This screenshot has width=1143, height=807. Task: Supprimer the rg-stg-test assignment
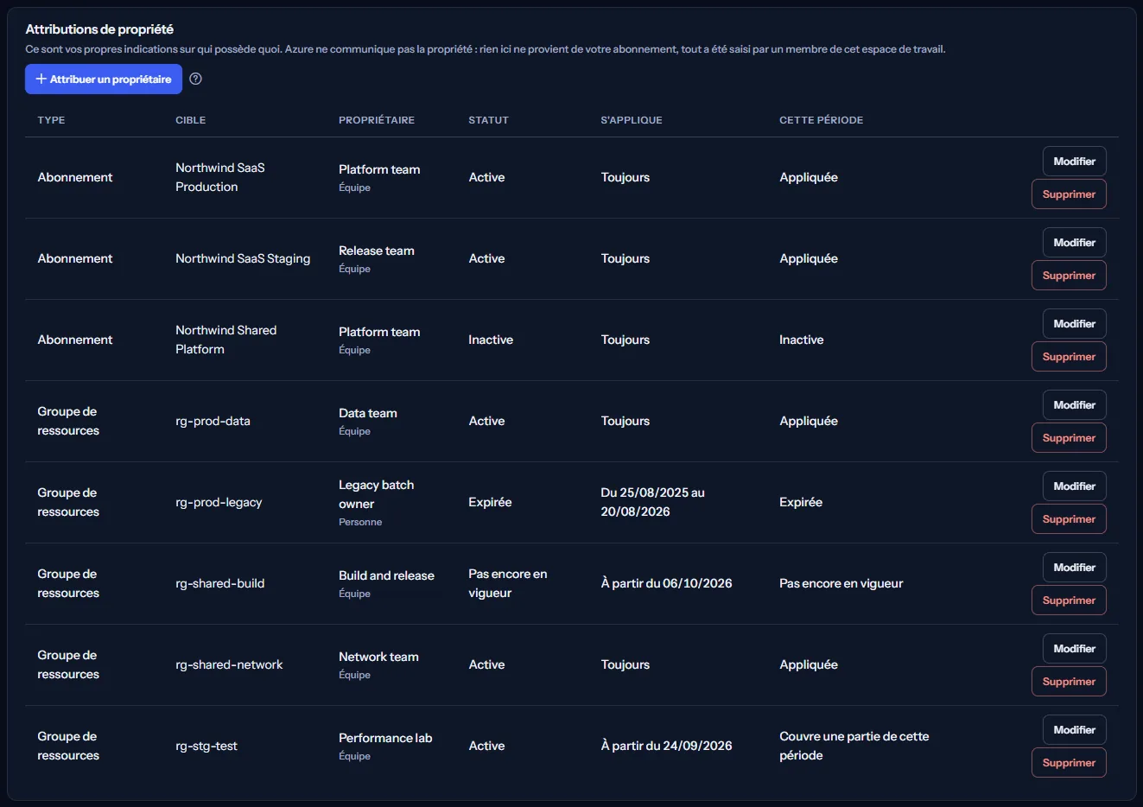pyautogui.click(x=1069, y=763)
